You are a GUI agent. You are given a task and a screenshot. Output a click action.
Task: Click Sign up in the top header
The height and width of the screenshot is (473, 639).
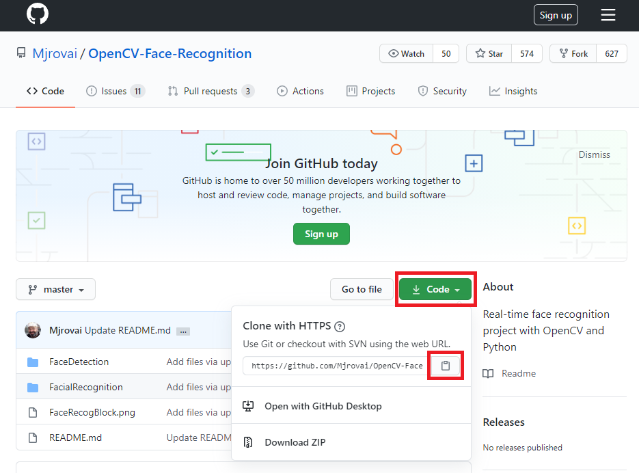tap(556, 14)
